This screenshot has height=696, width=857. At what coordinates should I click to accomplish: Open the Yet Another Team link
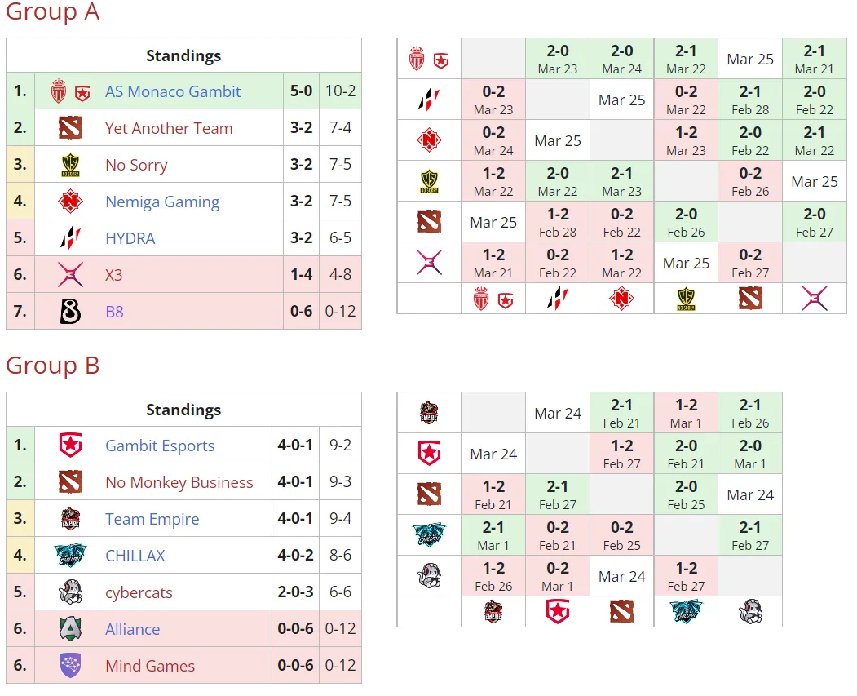[x=169, y=128]
